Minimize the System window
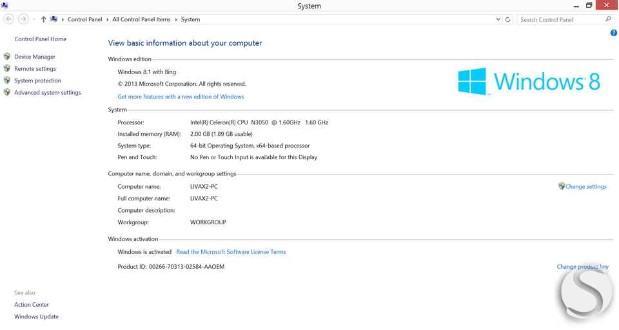 pos(576,6)
